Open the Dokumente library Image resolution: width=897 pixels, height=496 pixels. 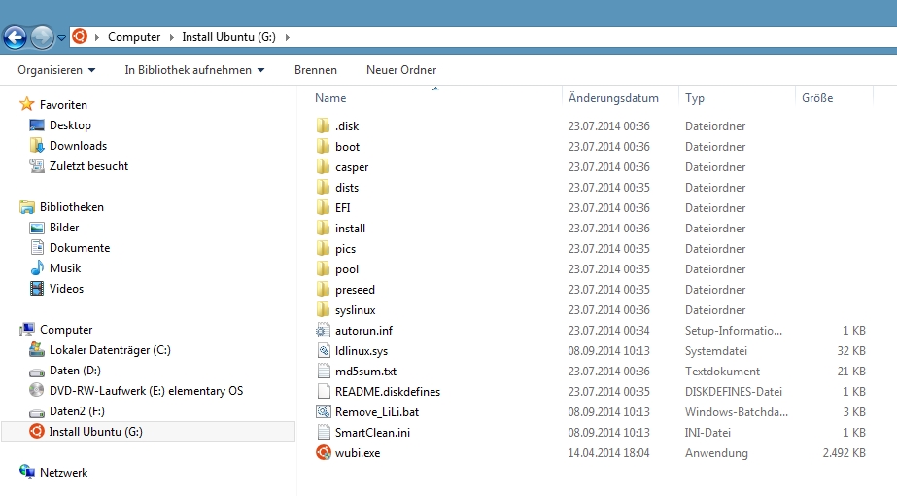[80, 247]
